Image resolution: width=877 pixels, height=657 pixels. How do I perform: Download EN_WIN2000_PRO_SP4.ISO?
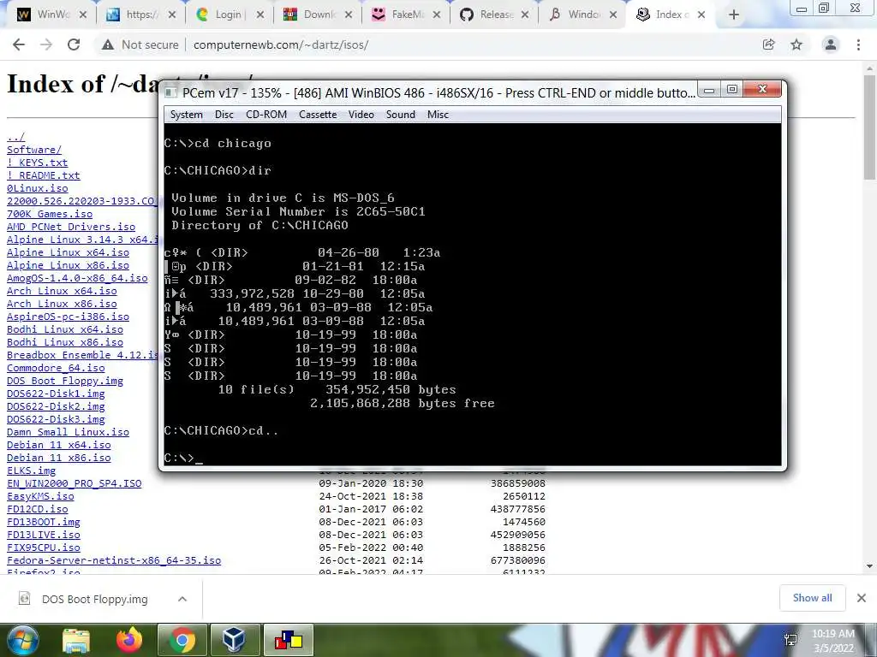(74, 483)
